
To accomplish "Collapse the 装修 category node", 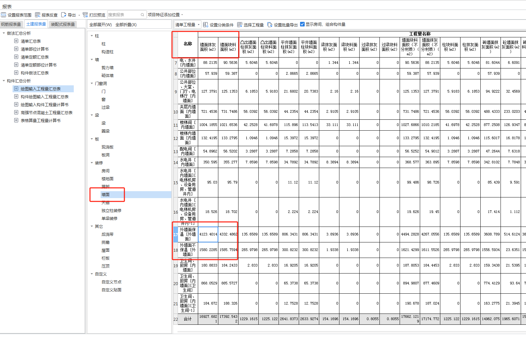I will pos(92,163).
